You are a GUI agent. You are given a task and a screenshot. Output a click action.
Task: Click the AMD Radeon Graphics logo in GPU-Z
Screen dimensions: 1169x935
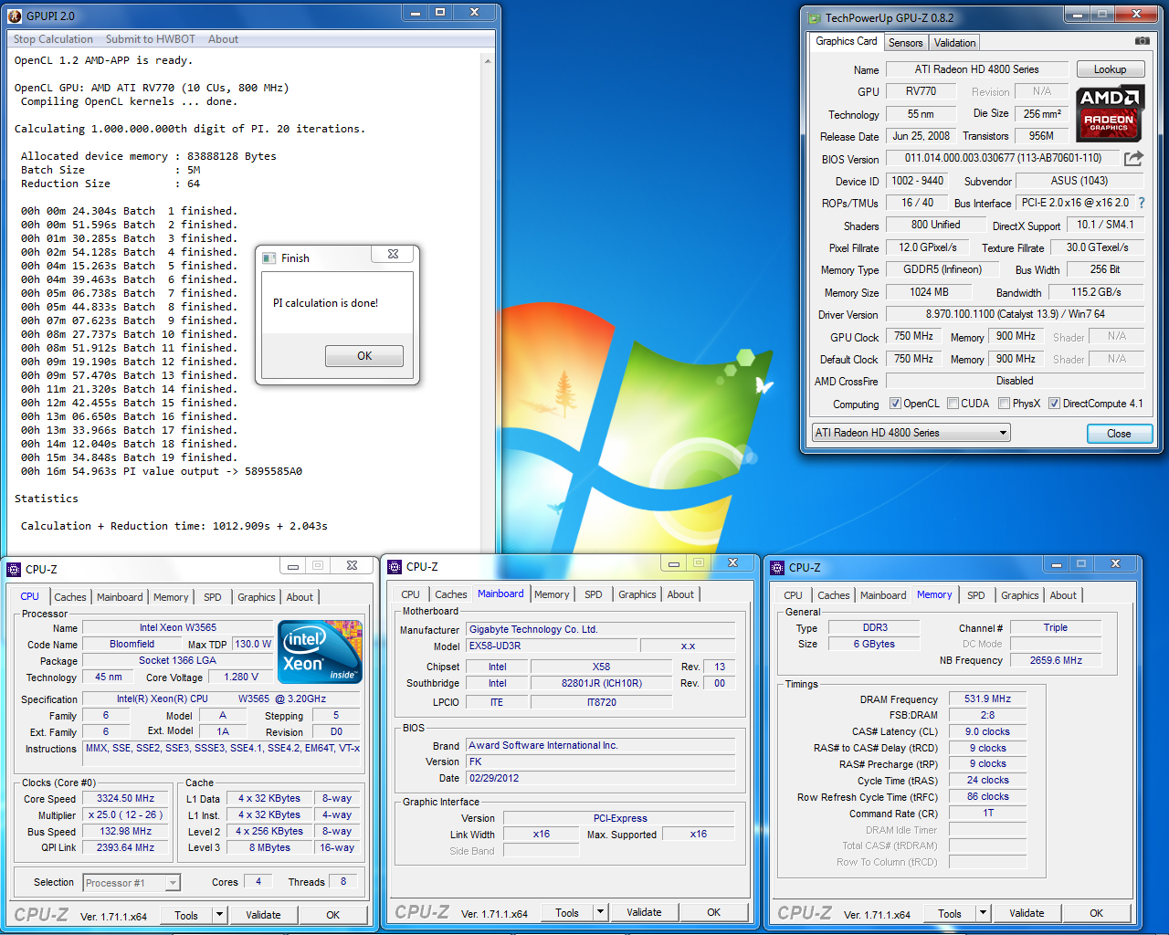[x=1110, y=113]
